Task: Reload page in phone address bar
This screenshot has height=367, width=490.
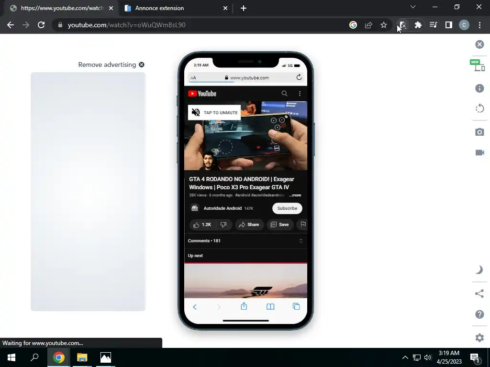Action: [x=299, y=77]
